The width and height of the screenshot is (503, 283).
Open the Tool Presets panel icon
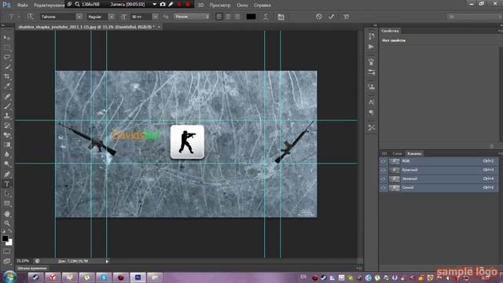point(372,72)
